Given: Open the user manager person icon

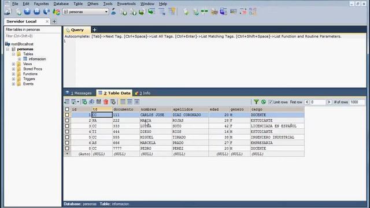Looking at the screenshot, I should point(114,12).
